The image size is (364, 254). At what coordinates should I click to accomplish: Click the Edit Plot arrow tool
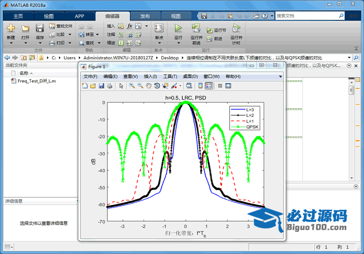pos(121,86)
